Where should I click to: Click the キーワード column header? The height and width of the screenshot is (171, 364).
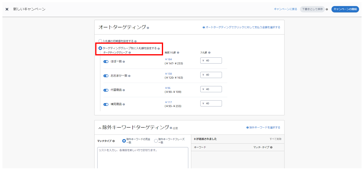click(x=200, y=148)
